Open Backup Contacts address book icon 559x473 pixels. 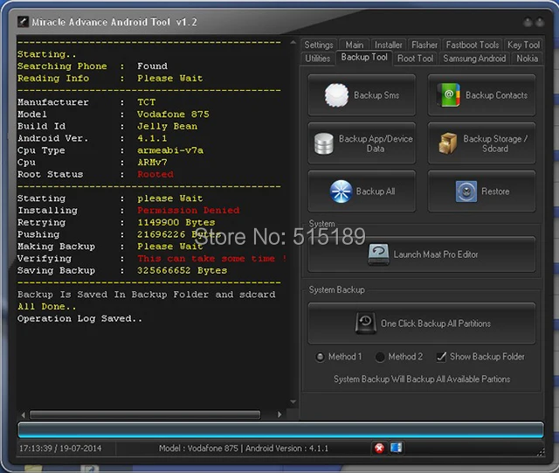(448, 95)
